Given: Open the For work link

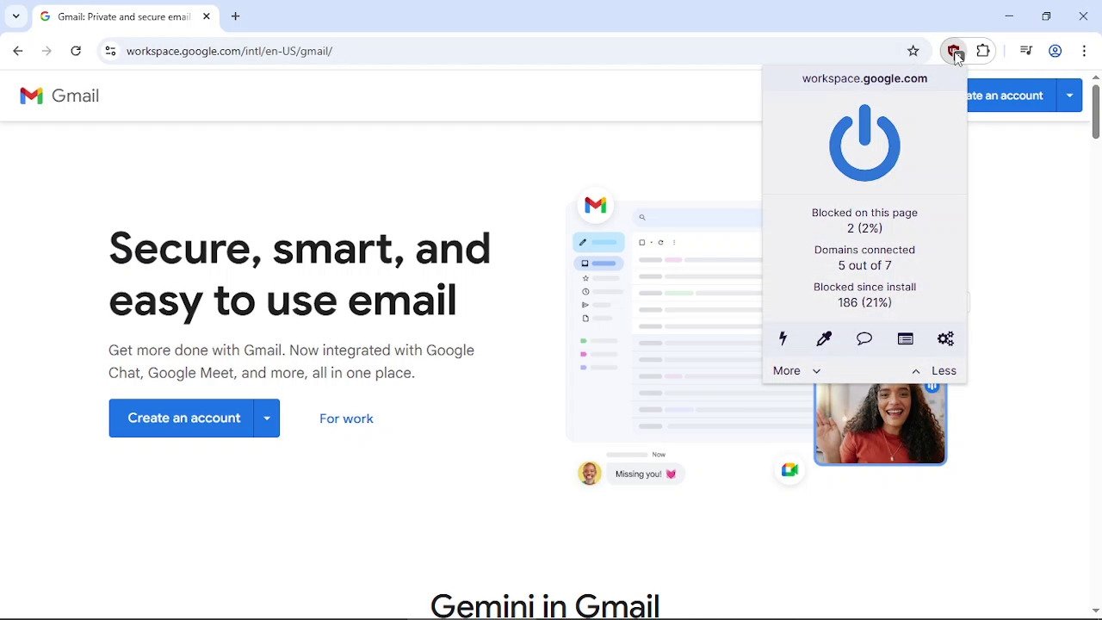Looking at the screenshot, I should click(x=346, y=418).
